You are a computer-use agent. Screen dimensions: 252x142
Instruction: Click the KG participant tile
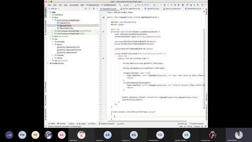point(134,135)
